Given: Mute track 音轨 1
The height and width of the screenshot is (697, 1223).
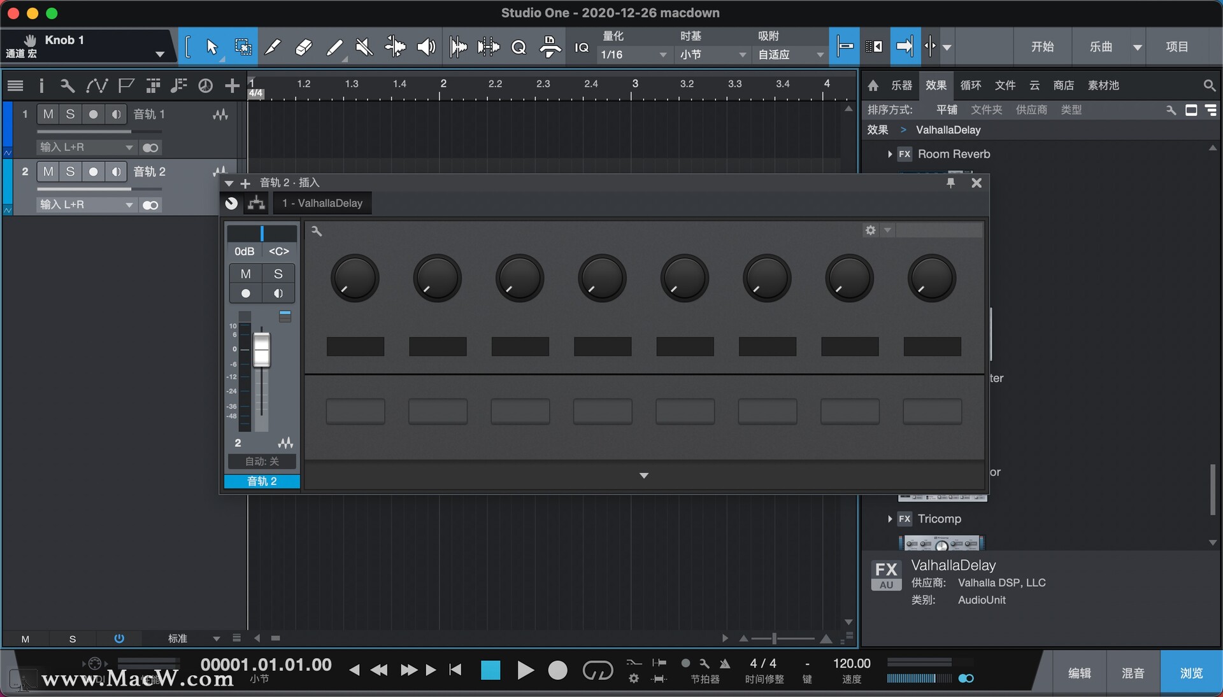Looking at the screenshot, I should (48, 114).
